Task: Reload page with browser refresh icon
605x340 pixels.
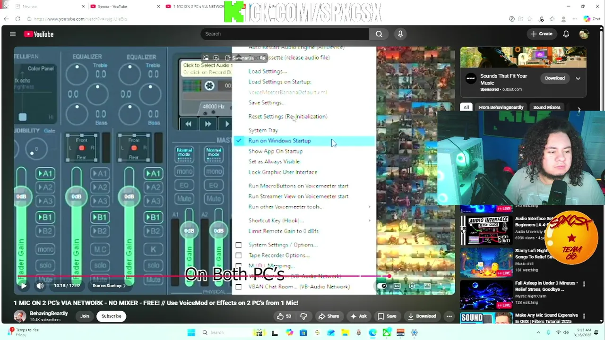Action: pyautogui.click(x=17, y=19)
